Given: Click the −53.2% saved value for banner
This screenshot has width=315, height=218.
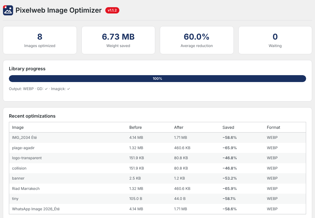Looking at the screenshot, I should [230, 178].
